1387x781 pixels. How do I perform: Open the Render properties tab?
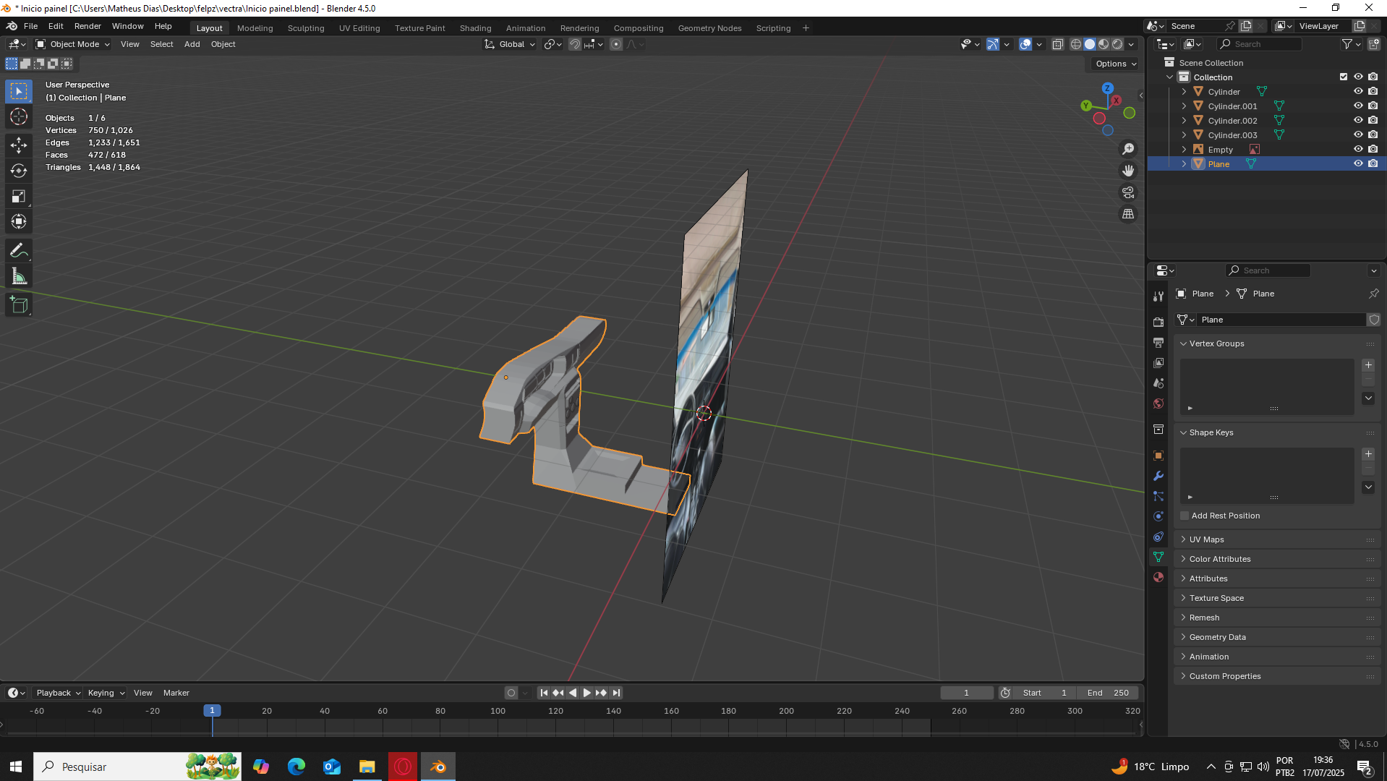click(x=1158, y=322)
